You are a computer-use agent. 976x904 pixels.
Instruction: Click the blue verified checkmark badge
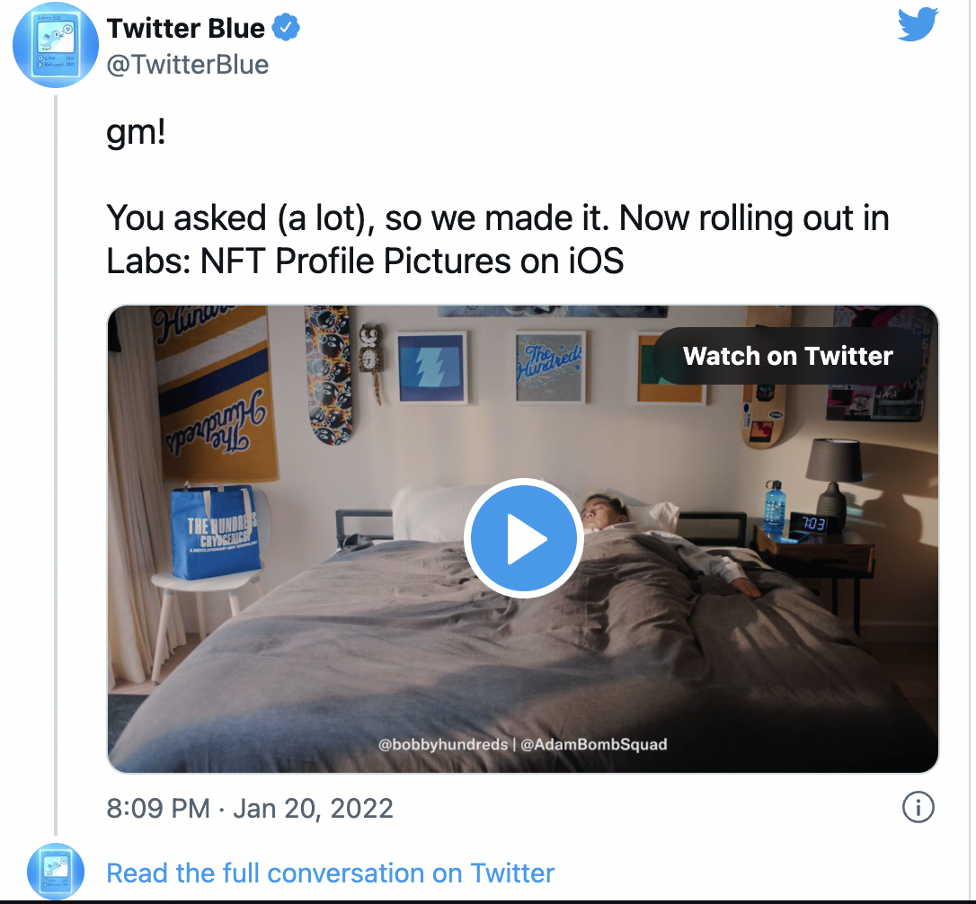tap(286, 28)
